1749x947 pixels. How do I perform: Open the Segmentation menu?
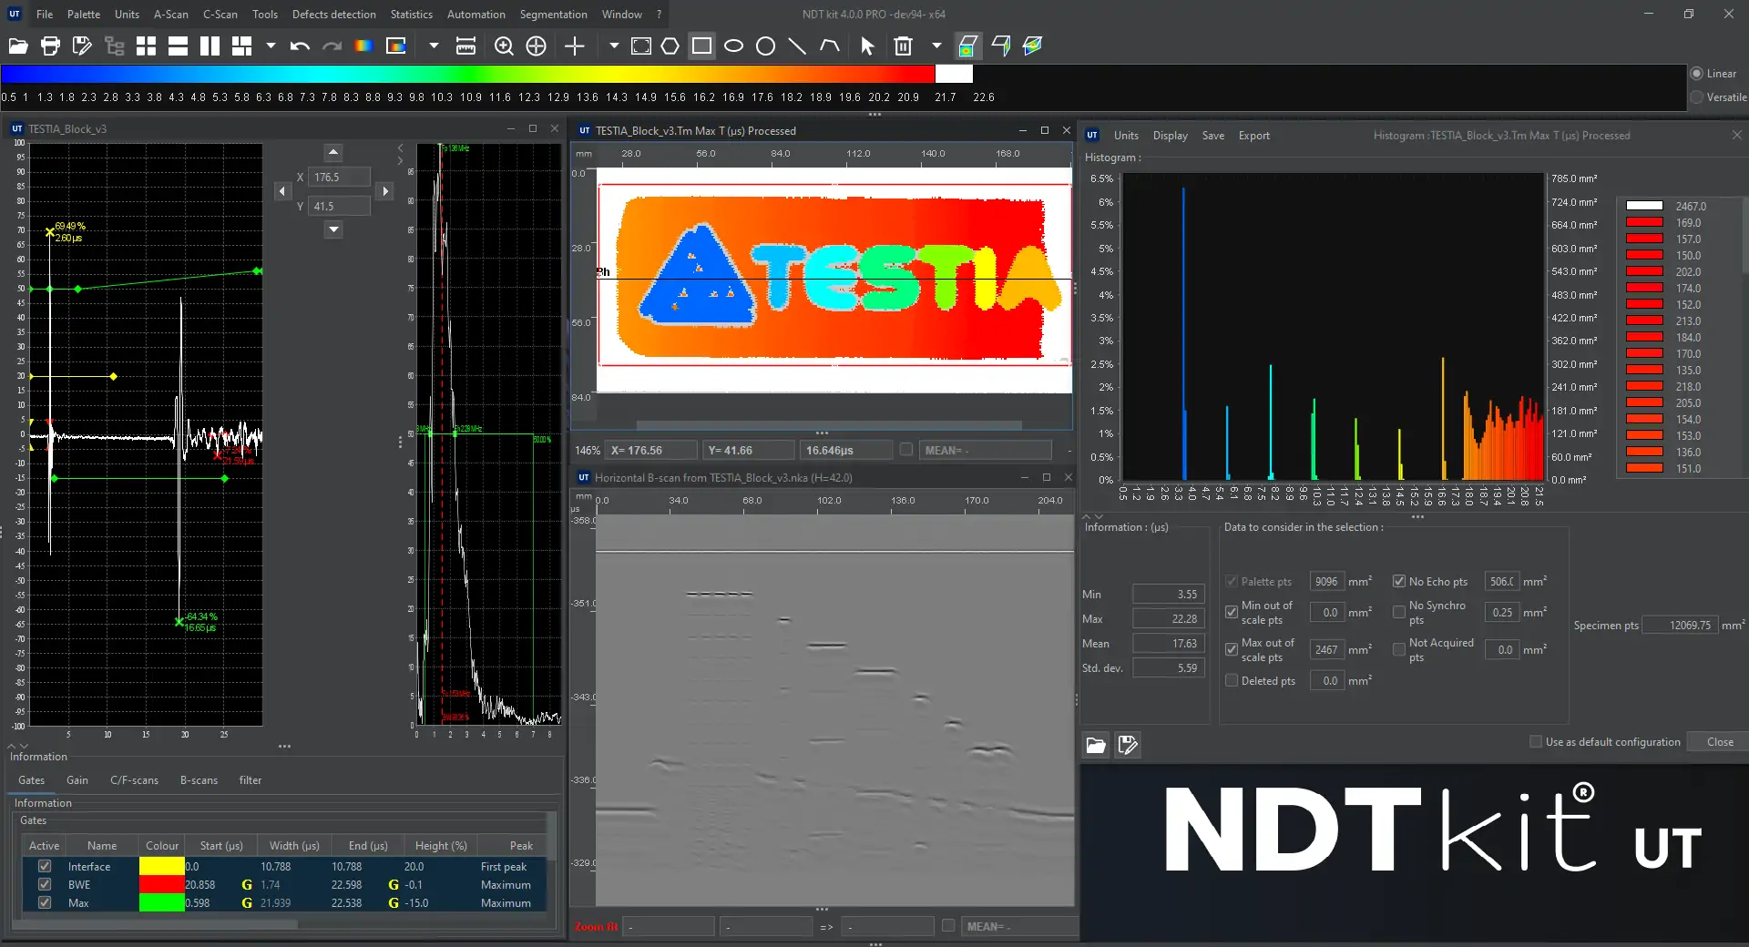coord(553,15)
